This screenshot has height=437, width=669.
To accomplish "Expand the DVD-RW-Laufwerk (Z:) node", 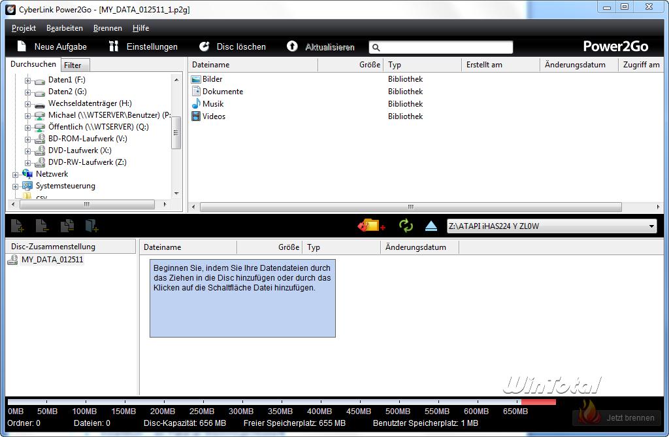I will pos(27,163).
